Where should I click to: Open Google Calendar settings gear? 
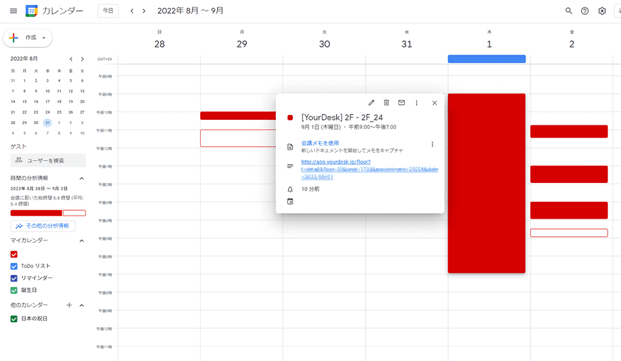pos(602,10)
